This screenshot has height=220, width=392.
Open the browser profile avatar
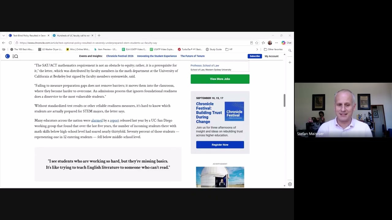(270, 43)
